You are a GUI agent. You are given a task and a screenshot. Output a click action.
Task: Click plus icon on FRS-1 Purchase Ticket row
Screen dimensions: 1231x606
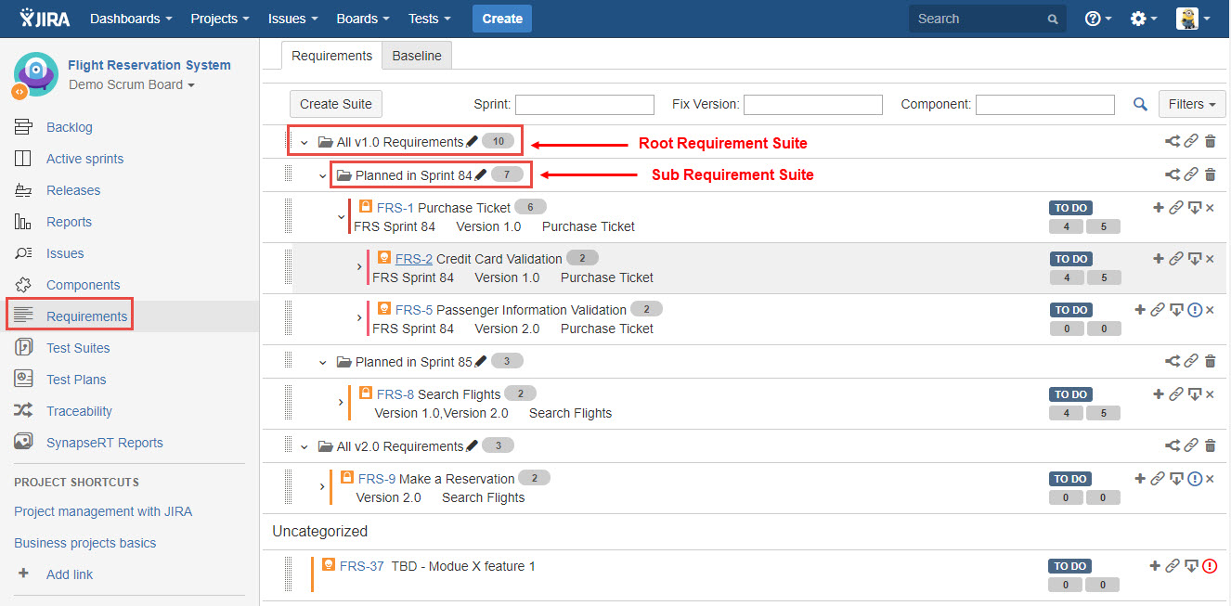coord(1158,208)
